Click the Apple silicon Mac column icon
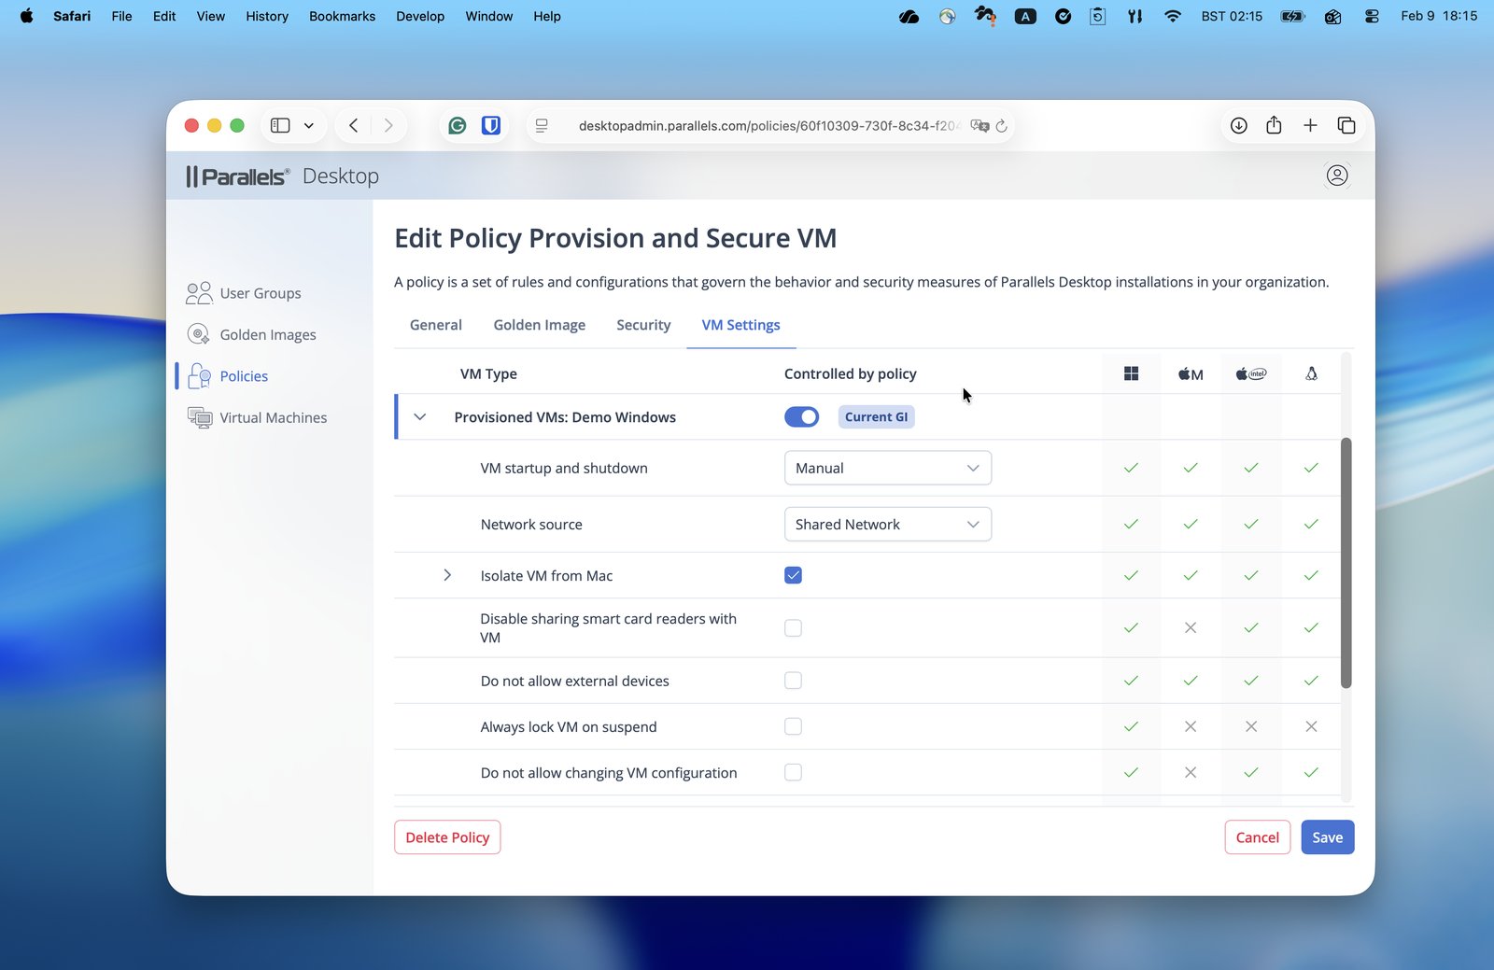This screenshot has height=970, width=1494. [x=1191, y=373]
